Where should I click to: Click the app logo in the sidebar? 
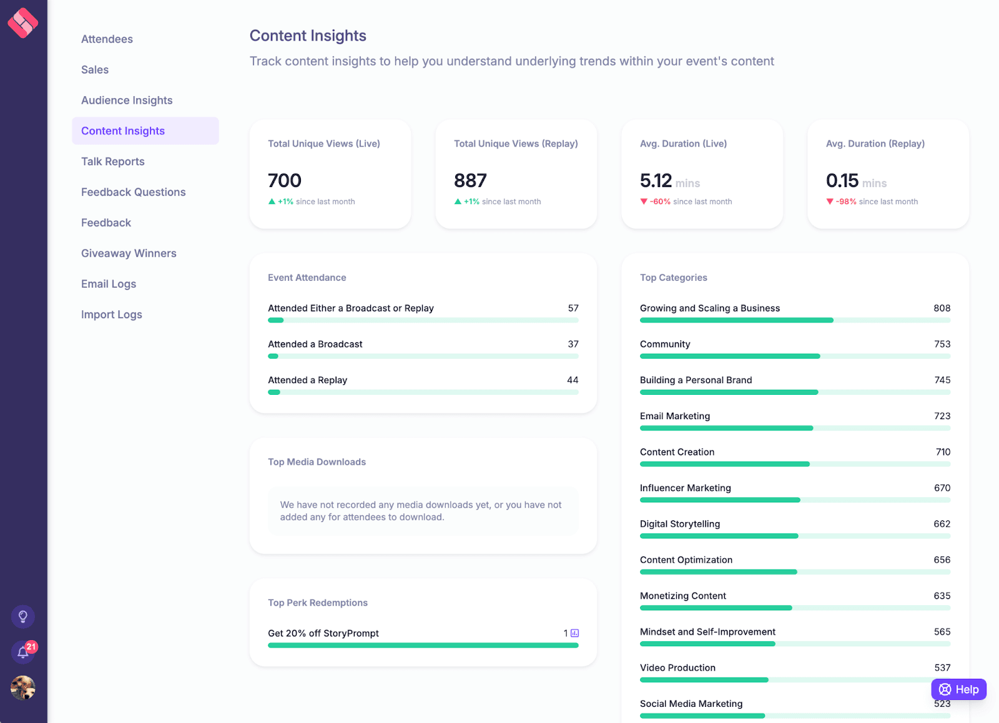coord(23,23)
